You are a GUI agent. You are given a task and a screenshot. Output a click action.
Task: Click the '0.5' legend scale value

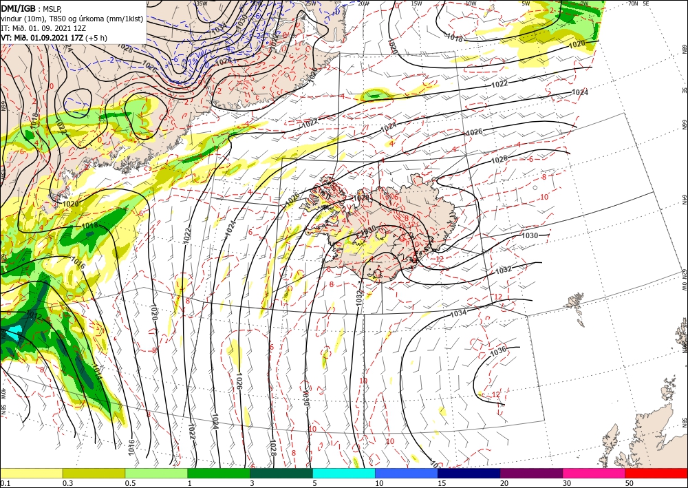pos(130,483)
